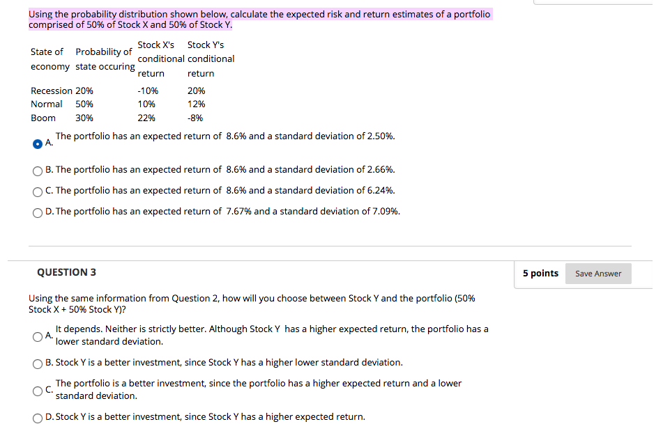
Task: Select option C stating portfolio is better investment
Action: tap(37, 391)
